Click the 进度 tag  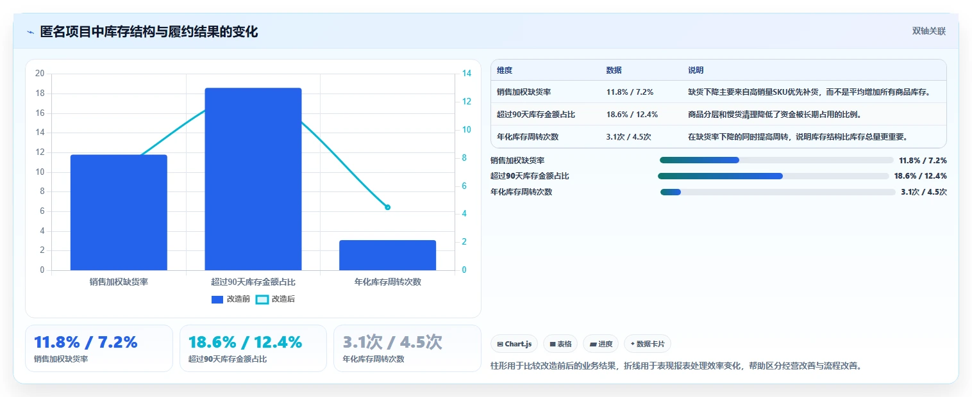(601, 344)
